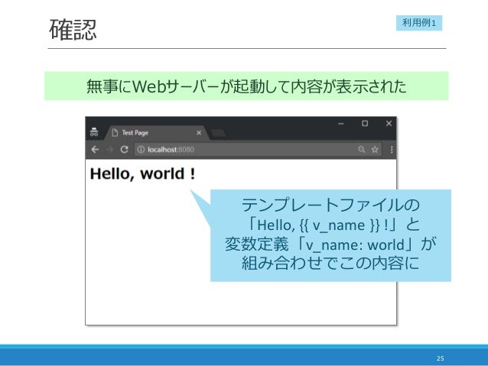This screenshot has height=366, width=488.
Task: Click the Hello, world ! heading text
Action: [x=142, y=173]
